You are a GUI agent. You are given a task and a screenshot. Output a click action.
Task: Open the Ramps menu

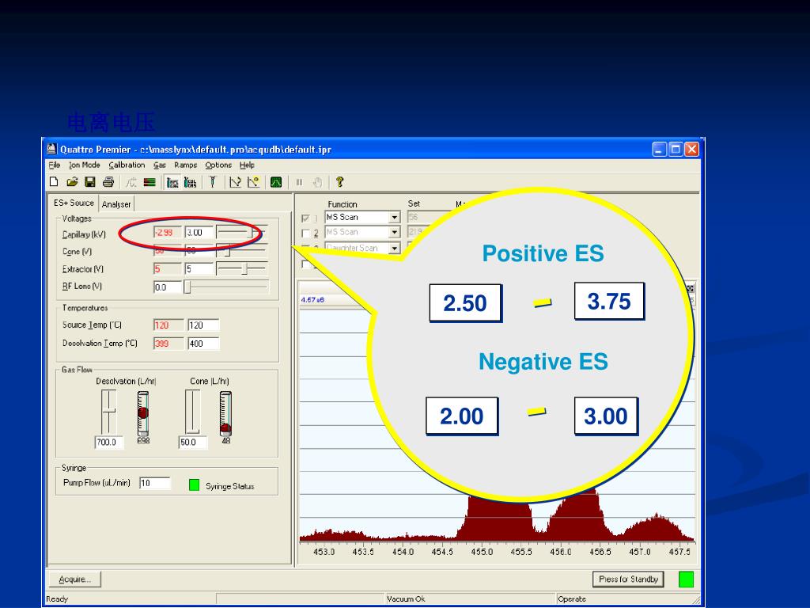[x=185, y=165]
